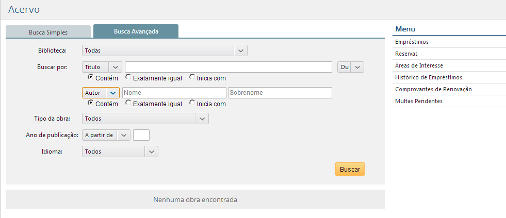Expand the Título search field selector
The width and height of the screenshot is (506, 218).
[102, 67]
